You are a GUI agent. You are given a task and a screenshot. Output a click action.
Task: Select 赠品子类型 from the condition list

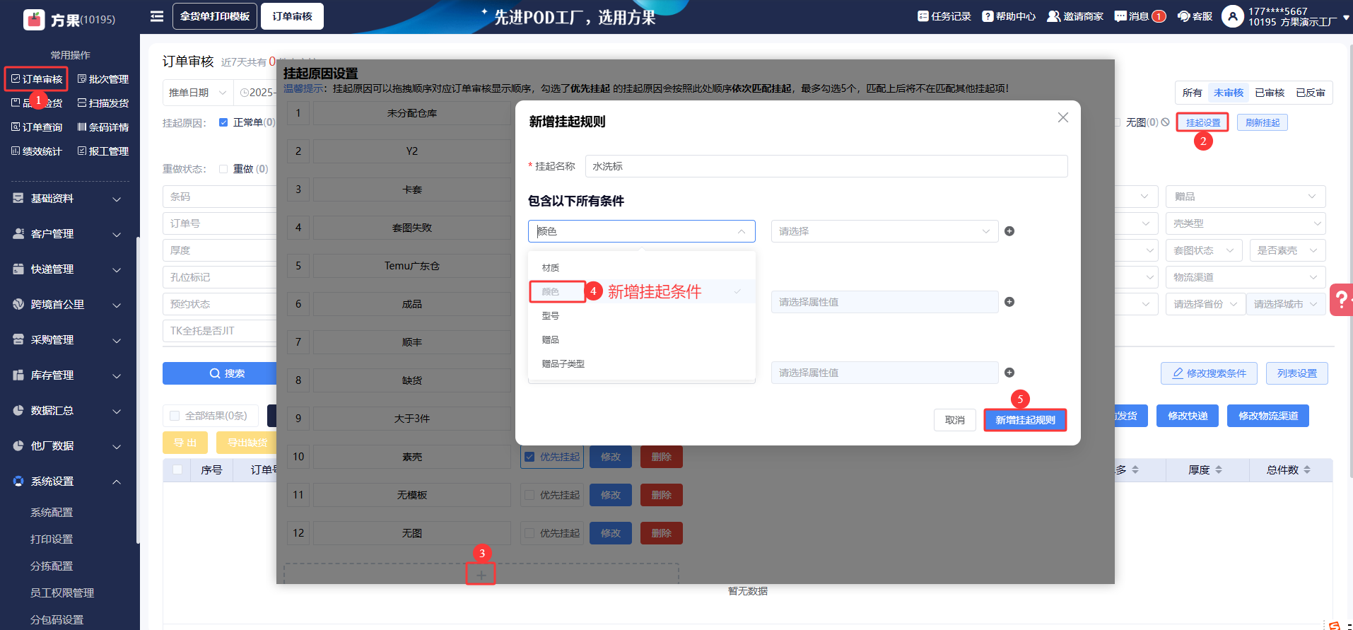pyautogui.click(x=641, y=363)
